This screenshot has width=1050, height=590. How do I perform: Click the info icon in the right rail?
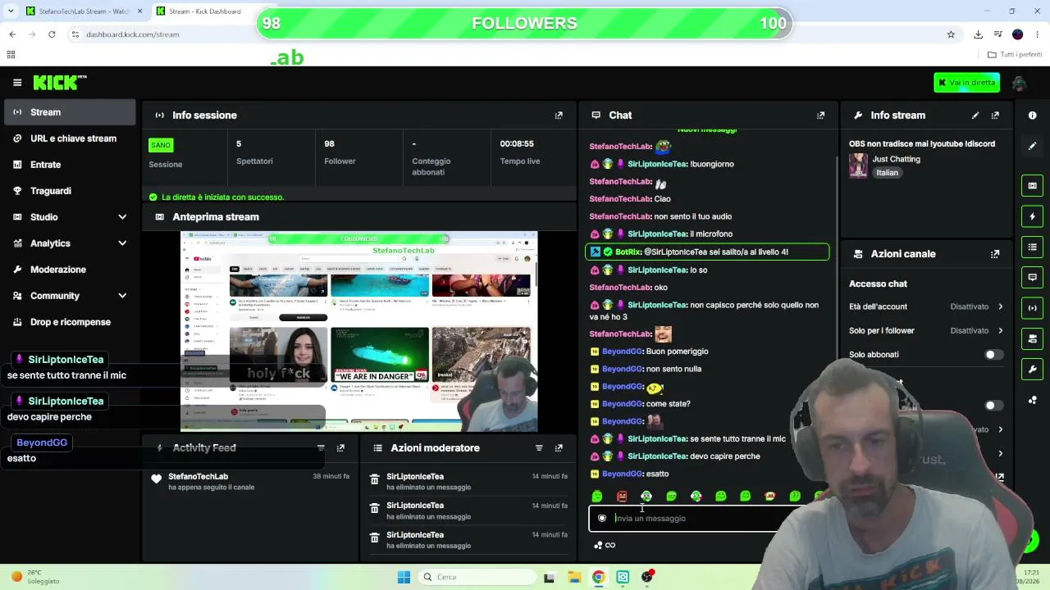pyautogui.click(x=1032, y=116)
